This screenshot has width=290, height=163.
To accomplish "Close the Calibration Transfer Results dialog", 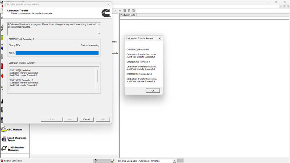I will 160,38.
